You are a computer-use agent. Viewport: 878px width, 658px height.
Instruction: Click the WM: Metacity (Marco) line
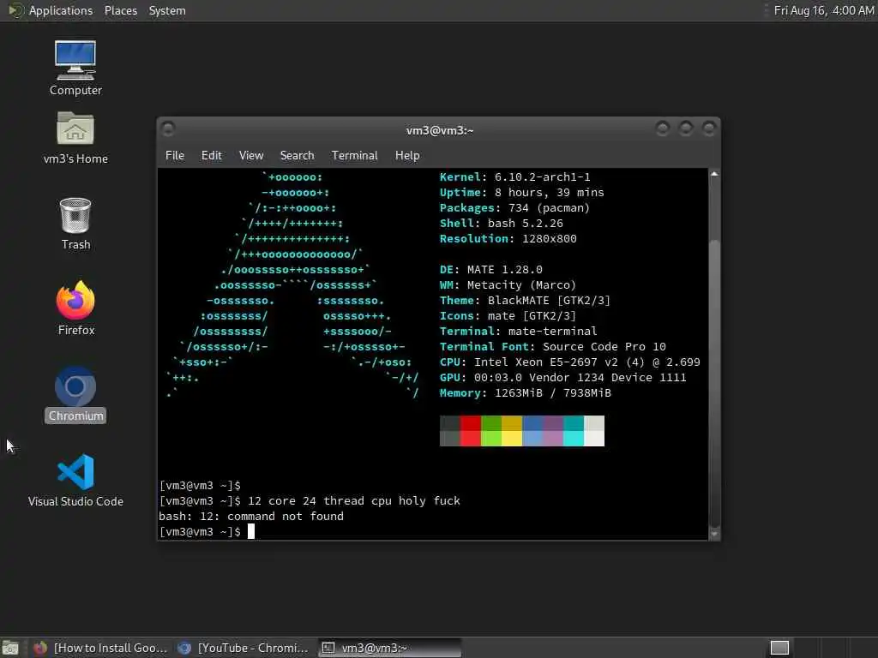[508, 284]
